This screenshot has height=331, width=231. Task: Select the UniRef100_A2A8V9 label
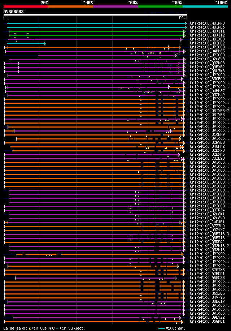207,218
